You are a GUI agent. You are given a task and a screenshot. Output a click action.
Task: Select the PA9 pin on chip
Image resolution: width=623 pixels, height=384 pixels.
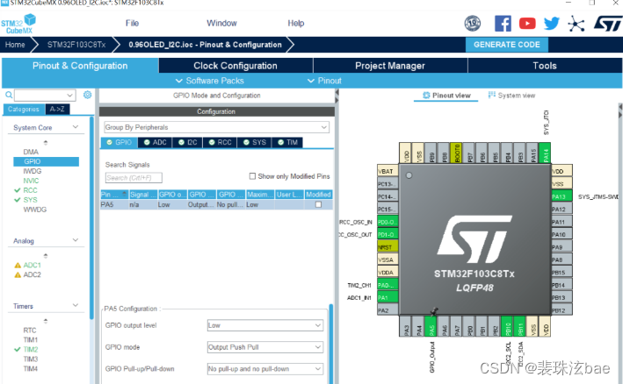tap(561, 247)
